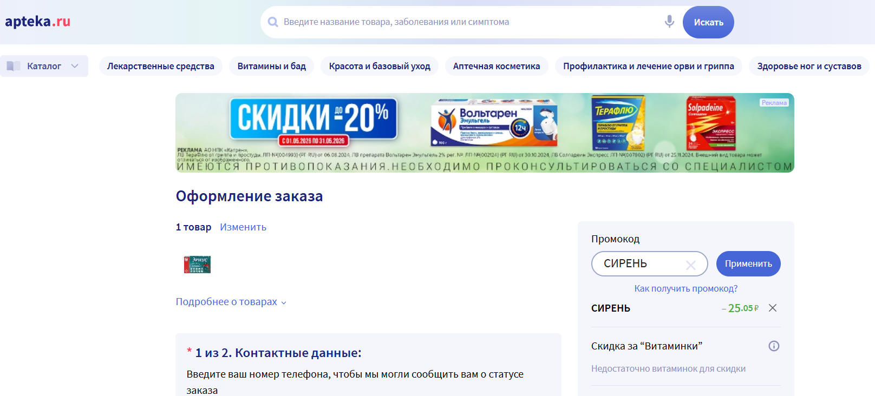The height and width of the screenshot is (396, 875).
Task: Click the Искать search button
Action: (x=708, y=22)
